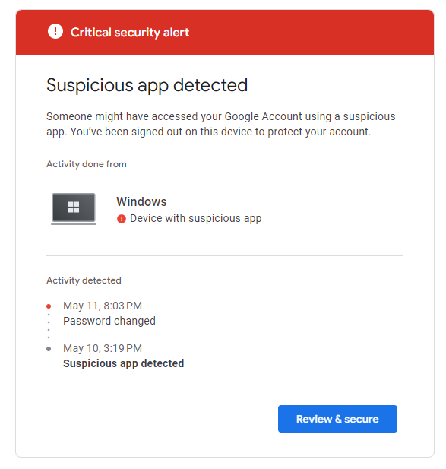Click the description paragraph about Google Account
Image resolution: width=446 pixels, height=469 pixels.
(221, 124)
